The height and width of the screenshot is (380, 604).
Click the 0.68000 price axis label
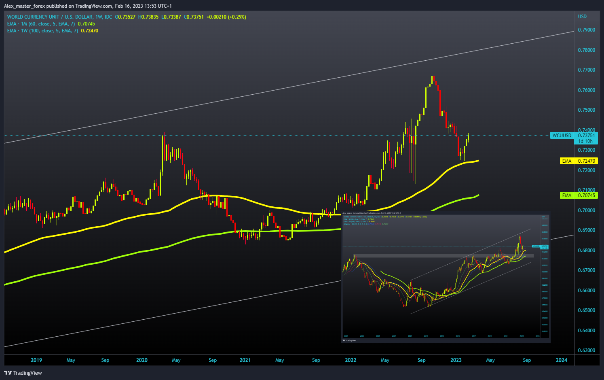pos(586,251)
